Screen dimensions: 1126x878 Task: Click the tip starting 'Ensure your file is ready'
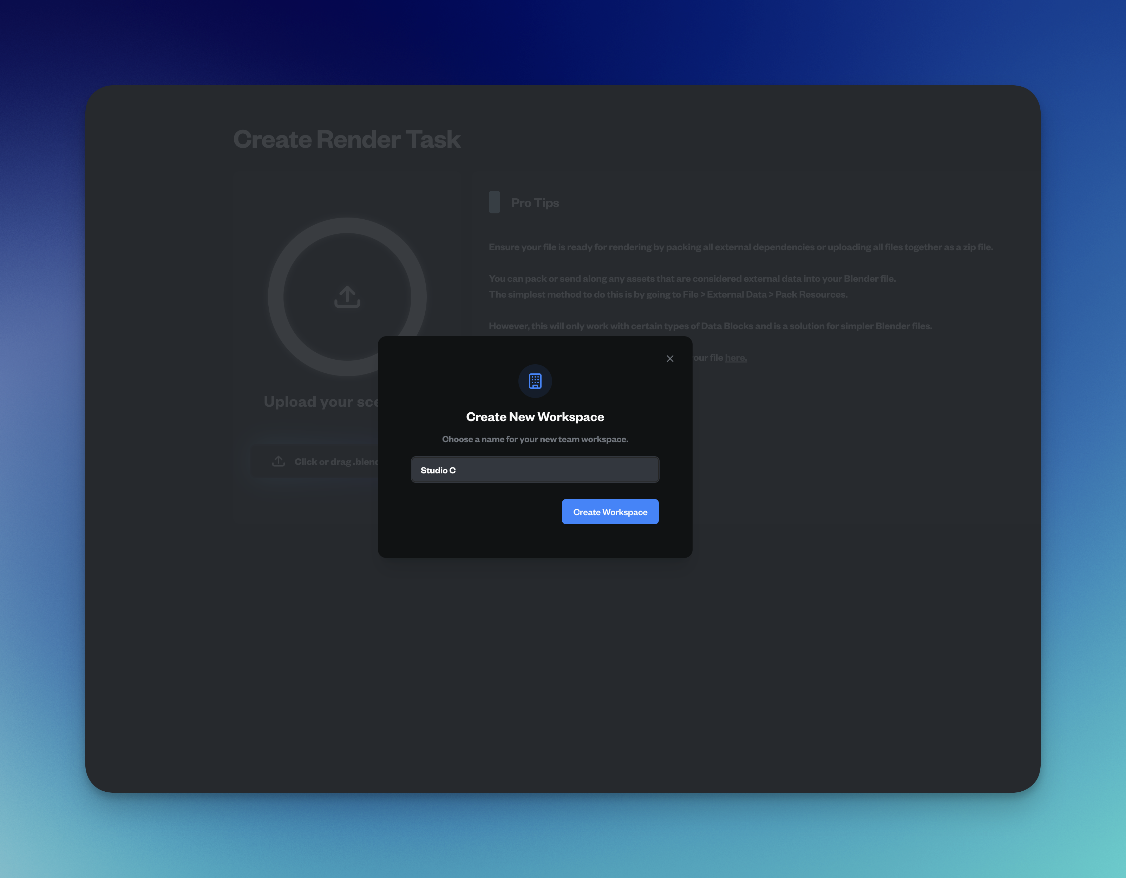(x=740, y=247)
